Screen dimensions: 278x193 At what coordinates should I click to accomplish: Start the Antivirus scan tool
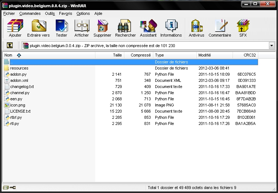click(x=197, y=26)
